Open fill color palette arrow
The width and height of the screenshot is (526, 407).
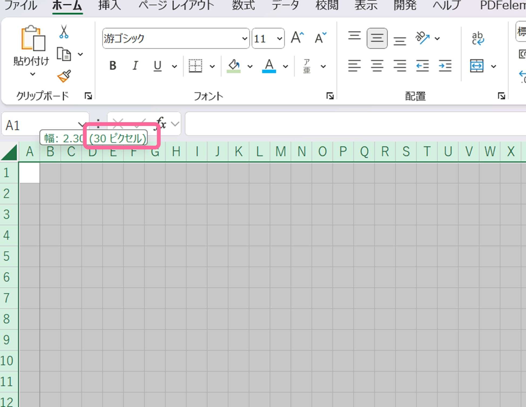[x=250, y=66]
